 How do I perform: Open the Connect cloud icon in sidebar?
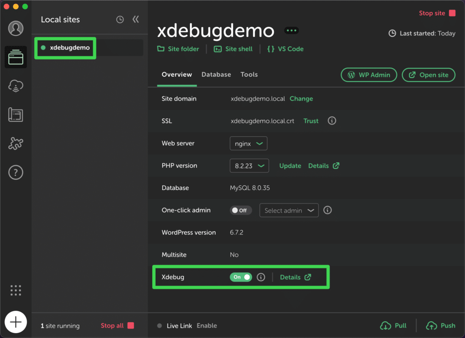tap(16, 86)
